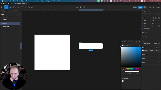The width and height of the screenshot is (161, 90).
Task: Switch to the Prototype tab
Action: 149,11
